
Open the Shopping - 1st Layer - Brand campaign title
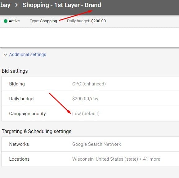[62, 5]
